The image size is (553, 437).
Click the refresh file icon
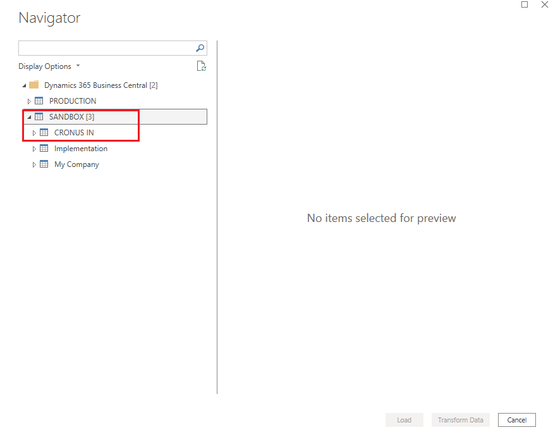[202, 66]
